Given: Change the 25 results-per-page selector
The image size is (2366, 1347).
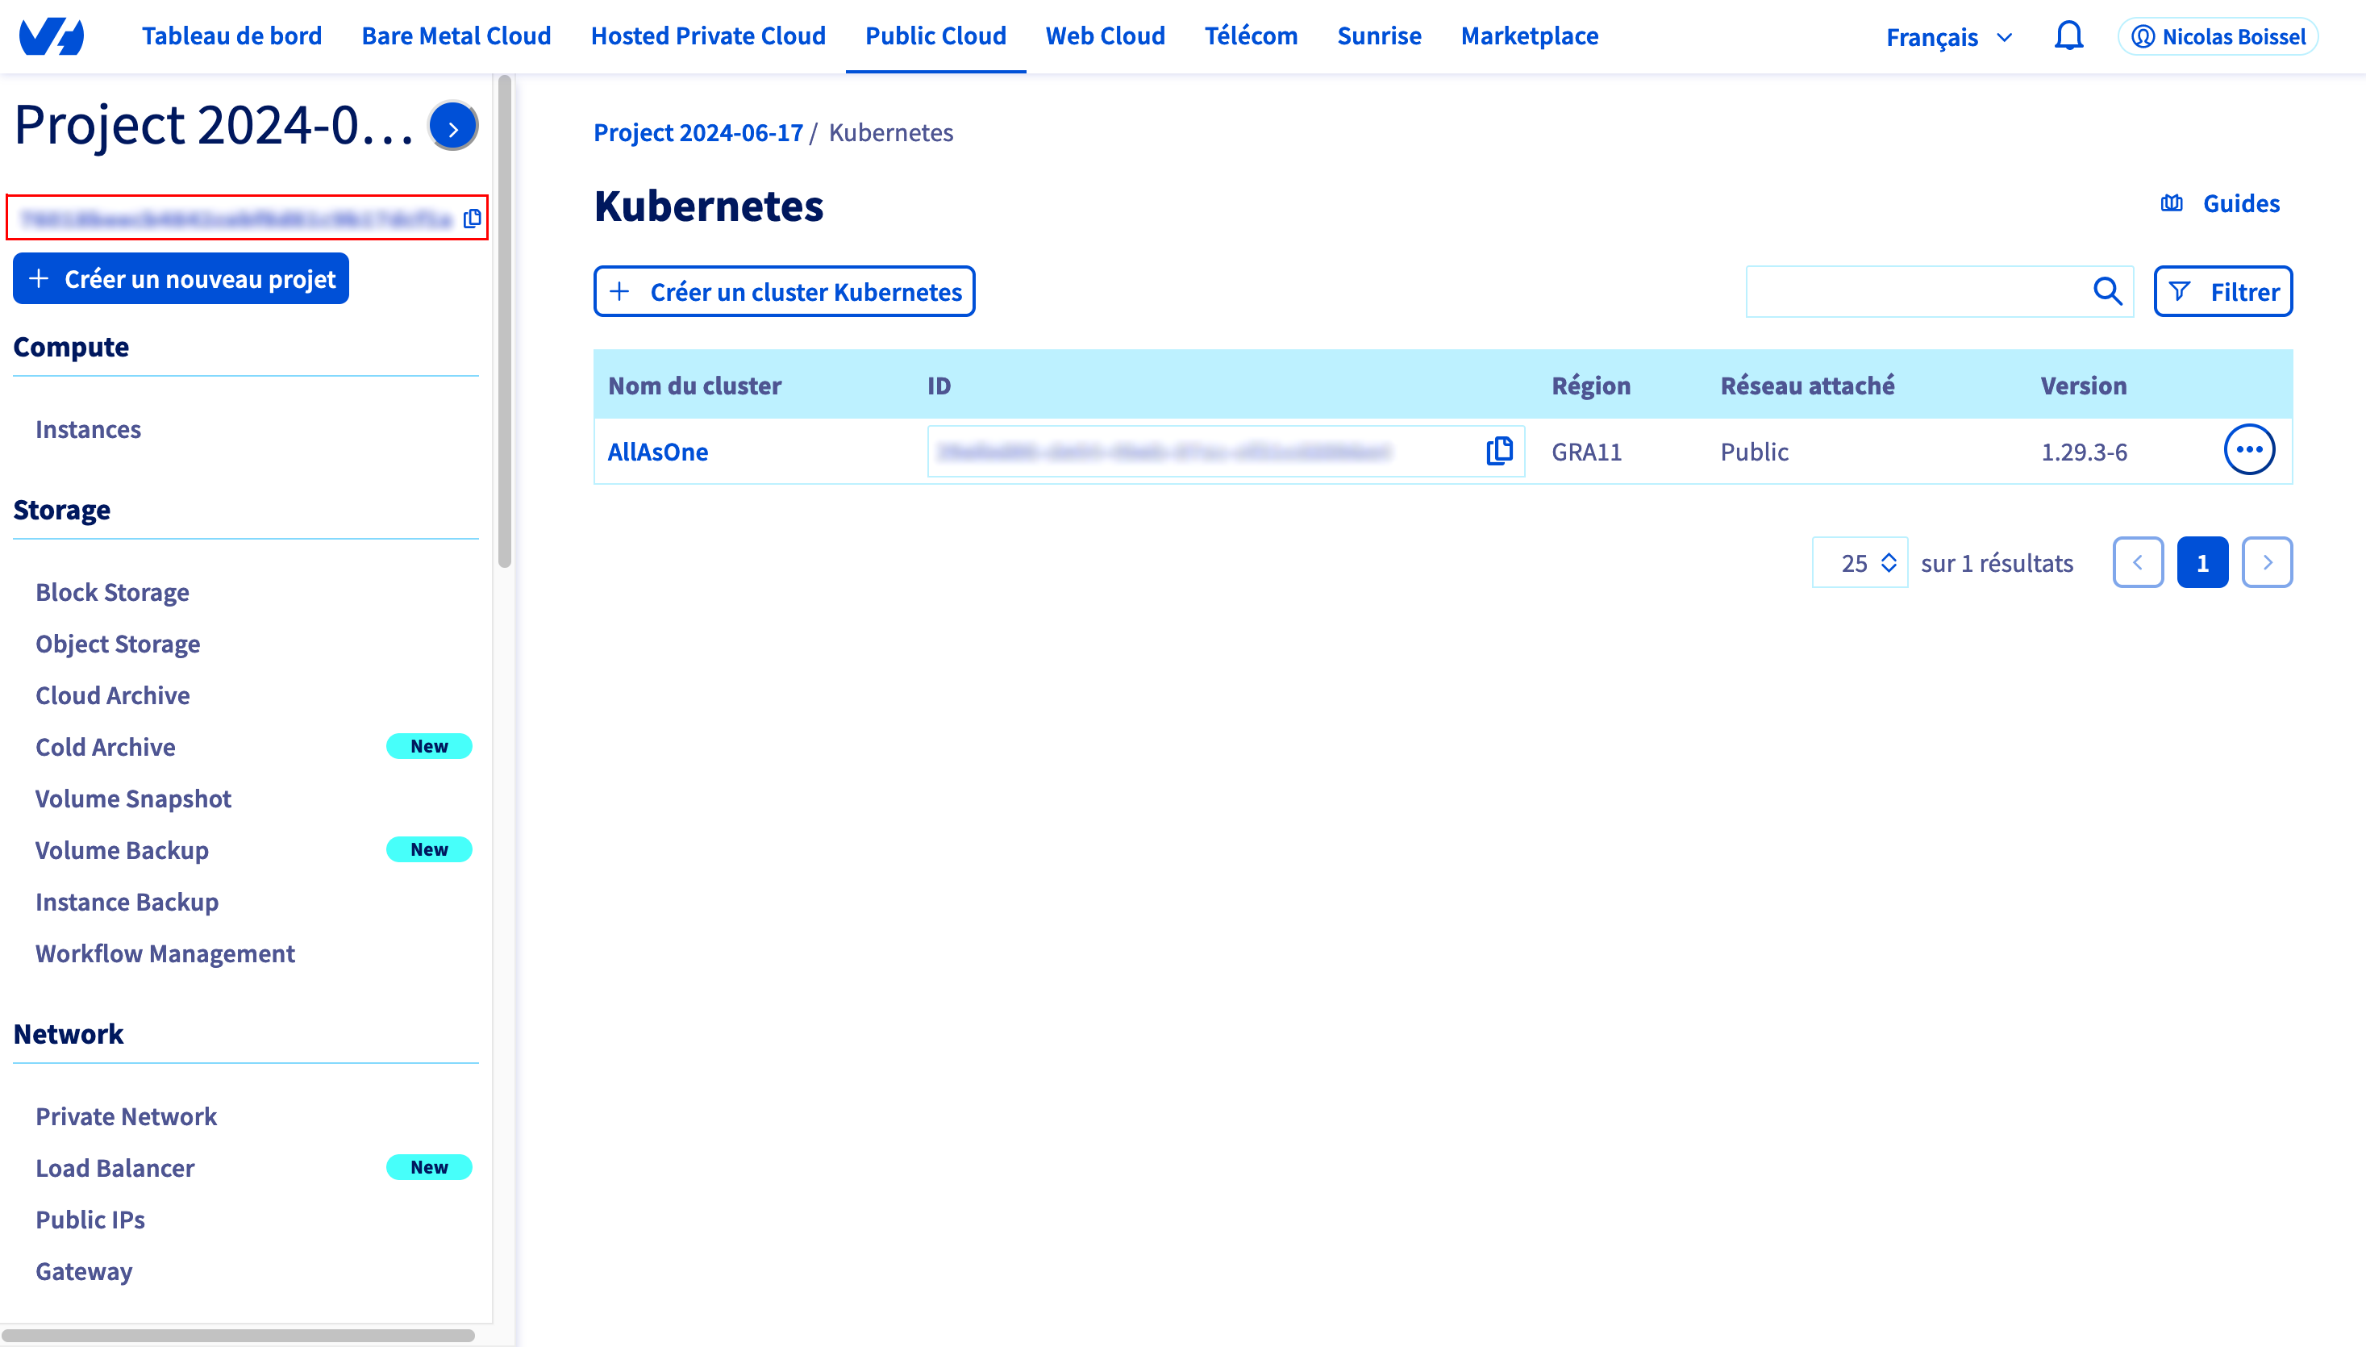Looking at the screenshot, I should (x=1860, y=562).
